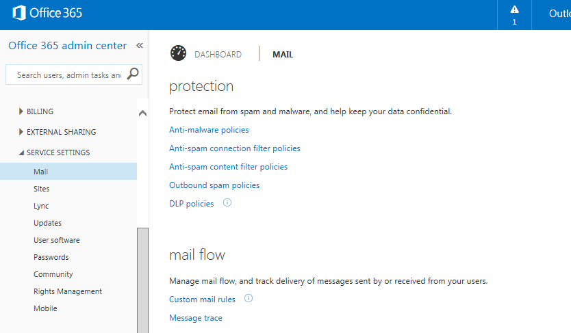
Task: Open Community settings
Action: point(53,274)
